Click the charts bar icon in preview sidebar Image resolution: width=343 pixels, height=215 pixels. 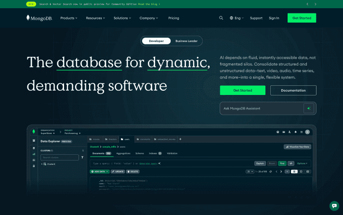point(34,154)
